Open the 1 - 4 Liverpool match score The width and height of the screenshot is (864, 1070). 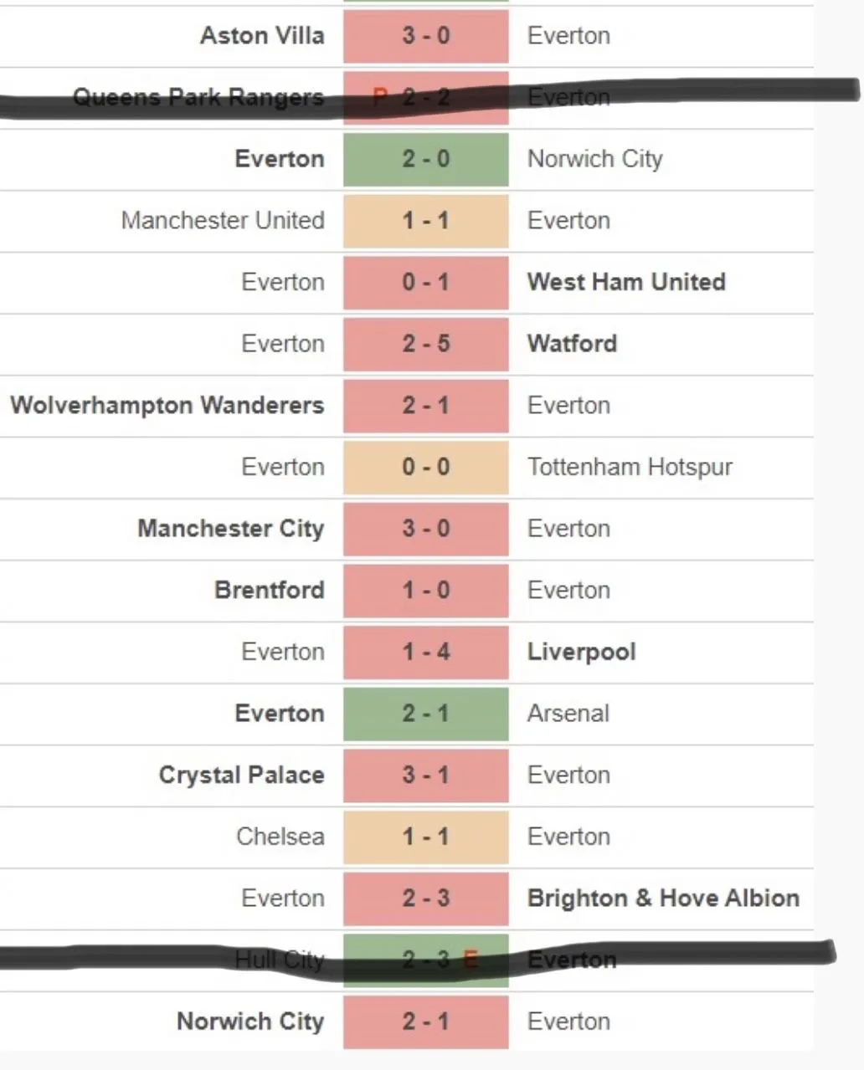click(425, 652)
